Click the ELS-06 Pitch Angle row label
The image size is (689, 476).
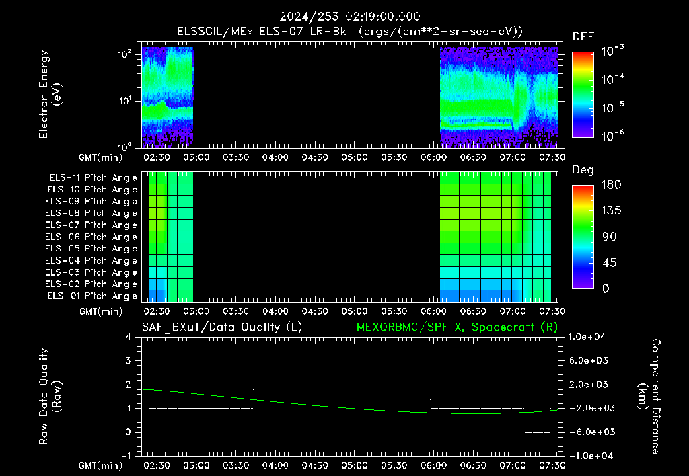click(91, 237)
